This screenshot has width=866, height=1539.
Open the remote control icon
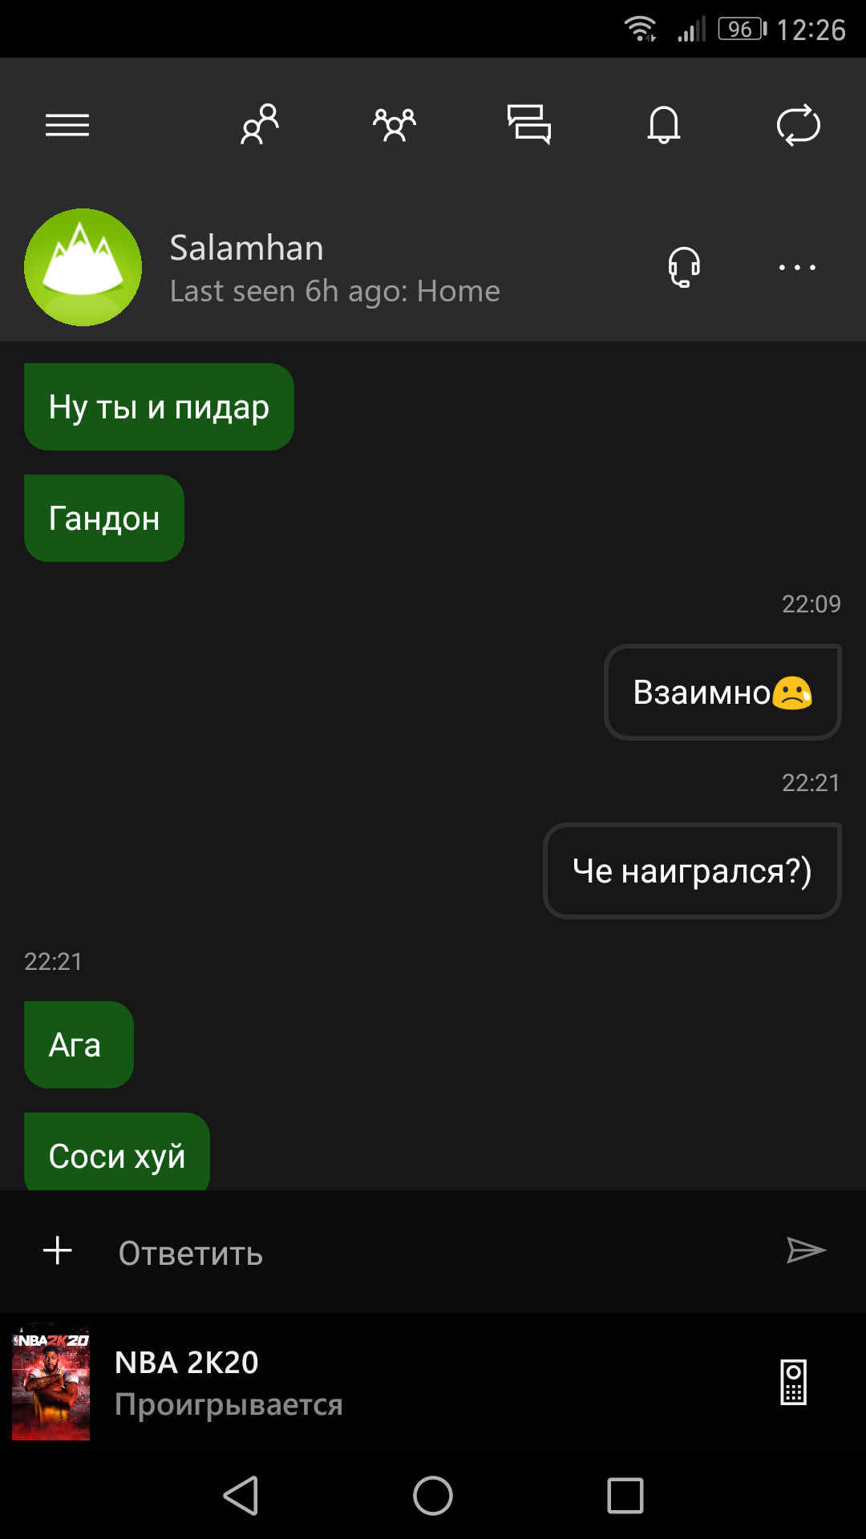[x=794, y=1382]
